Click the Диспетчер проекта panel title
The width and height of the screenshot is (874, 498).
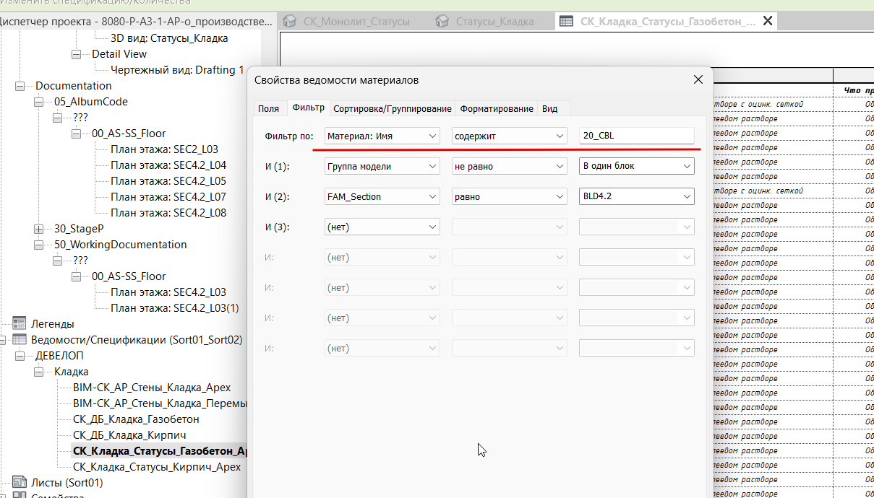(137, 21)
